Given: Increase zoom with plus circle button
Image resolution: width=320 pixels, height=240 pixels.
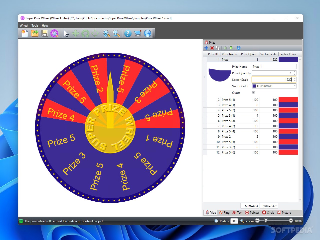Looking at the screenshot, I should pos(291,221).
